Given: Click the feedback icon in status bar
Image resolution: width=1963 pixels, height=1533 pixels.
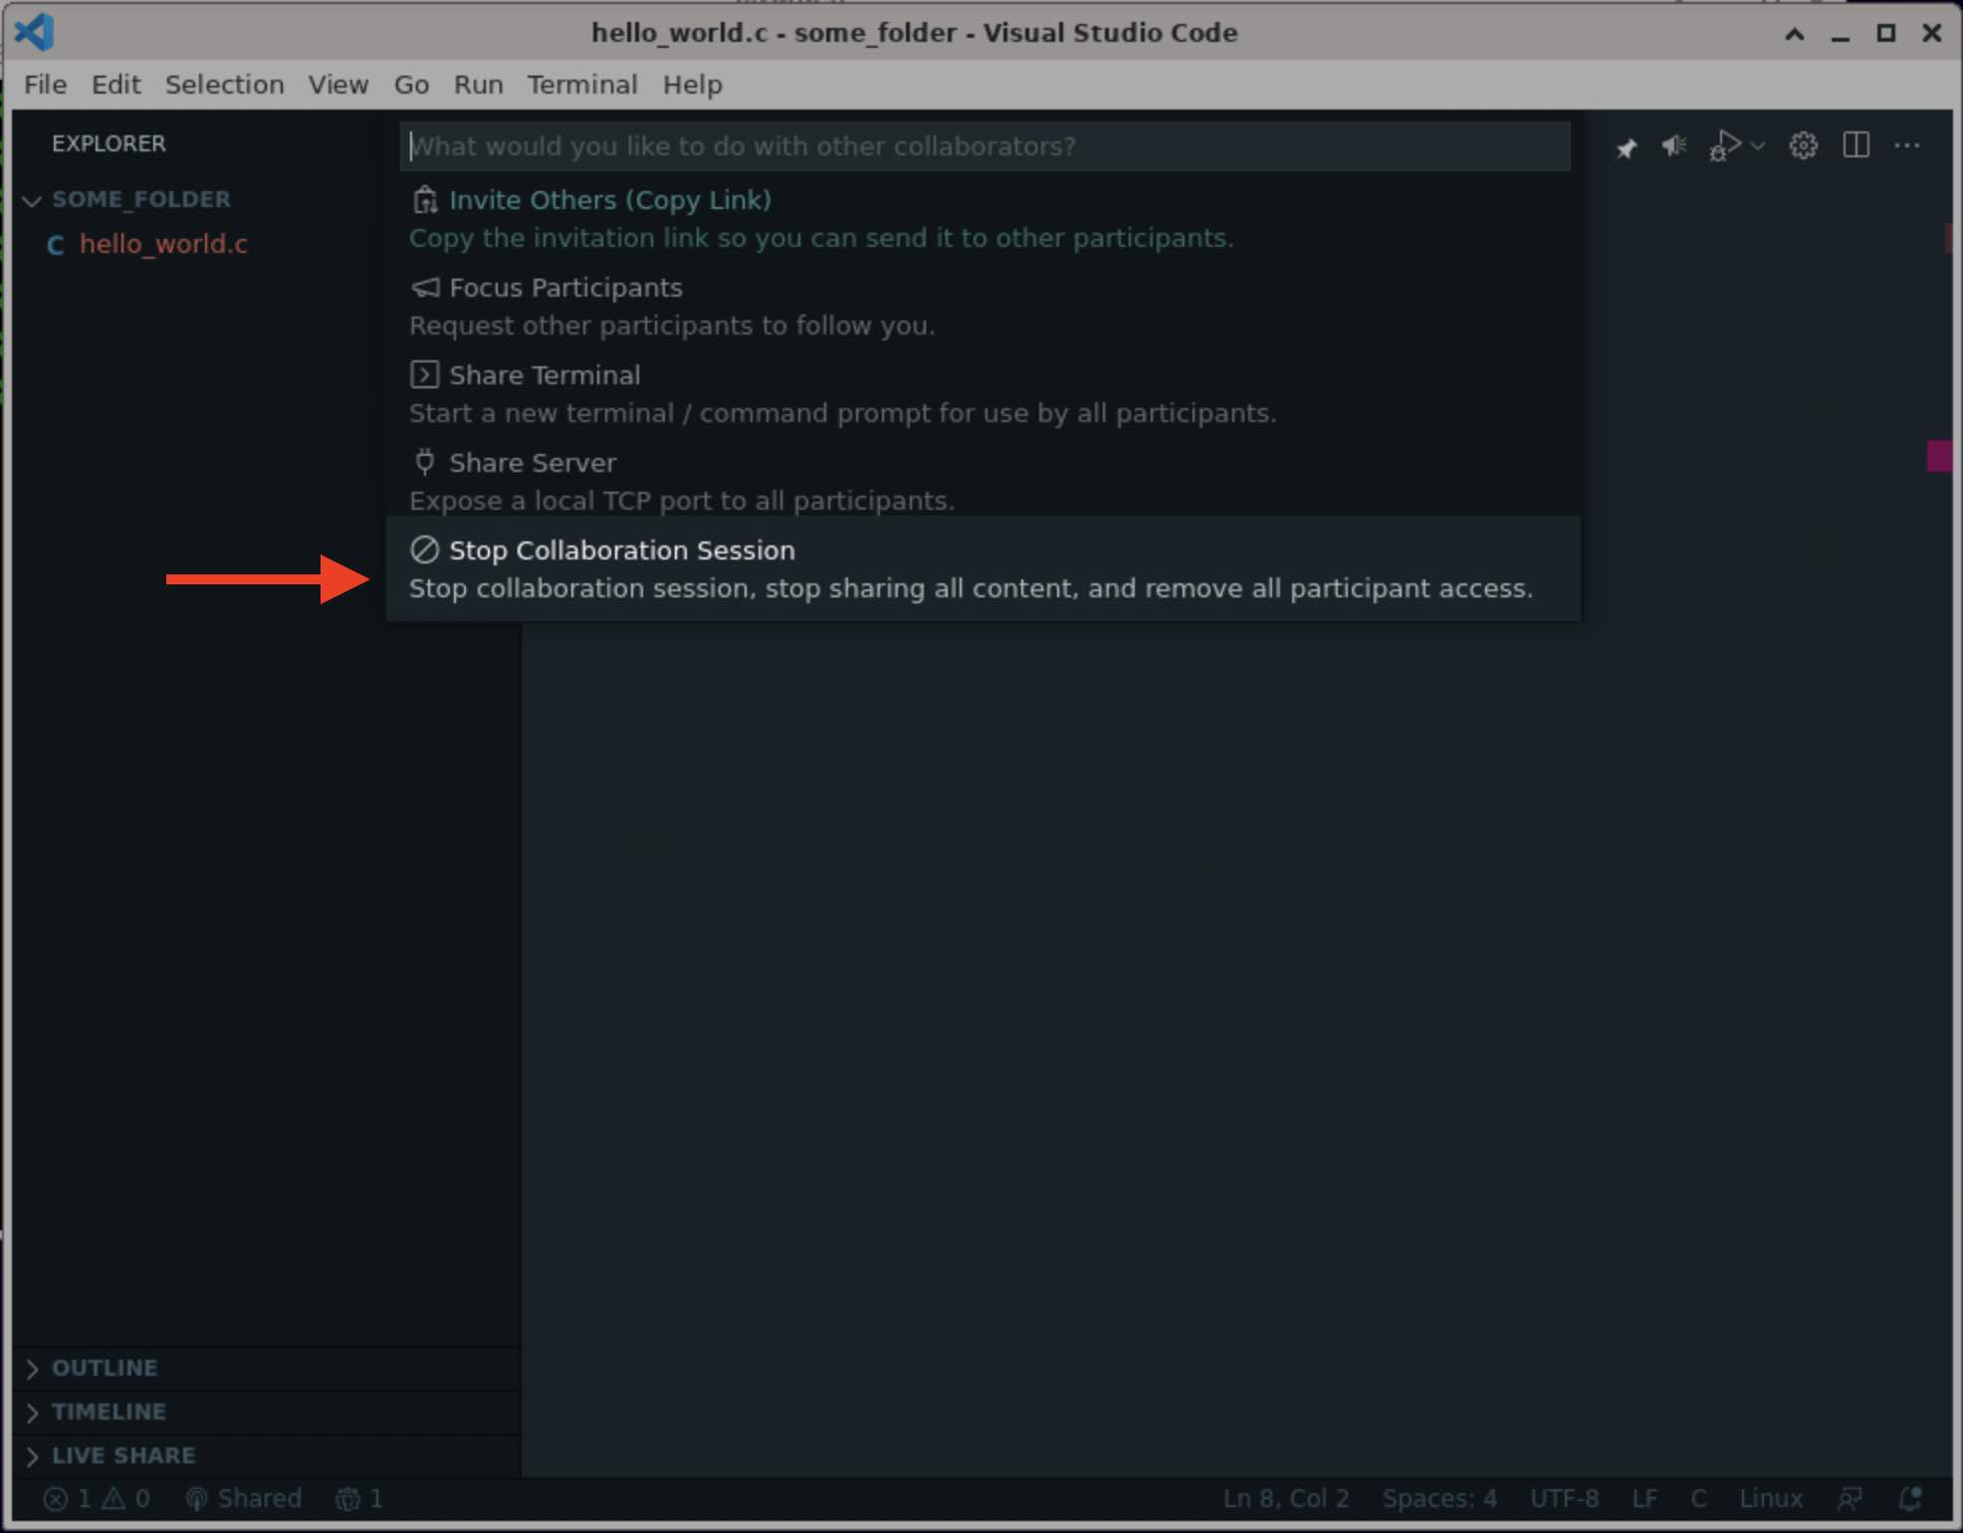Looking at the screenshot, I should pyautogui.click(x=1850, y=1498).
